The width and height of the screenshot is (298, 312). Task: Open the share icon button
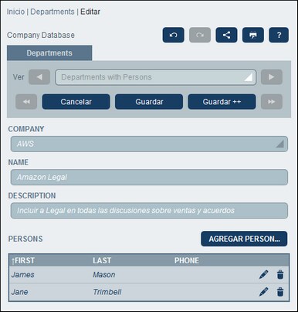pyautogui.click(x=226, y=35)
